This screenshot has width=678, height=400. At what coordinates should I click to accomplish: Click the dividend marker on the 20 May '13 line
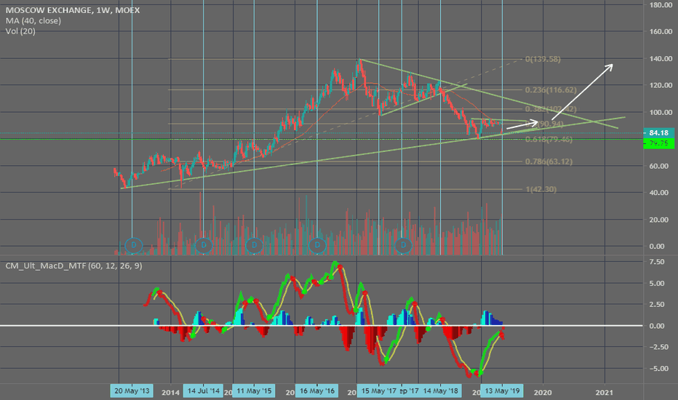134,245
